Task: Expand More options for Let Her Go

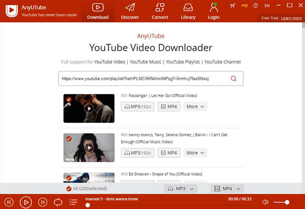Action: (195, 107)
